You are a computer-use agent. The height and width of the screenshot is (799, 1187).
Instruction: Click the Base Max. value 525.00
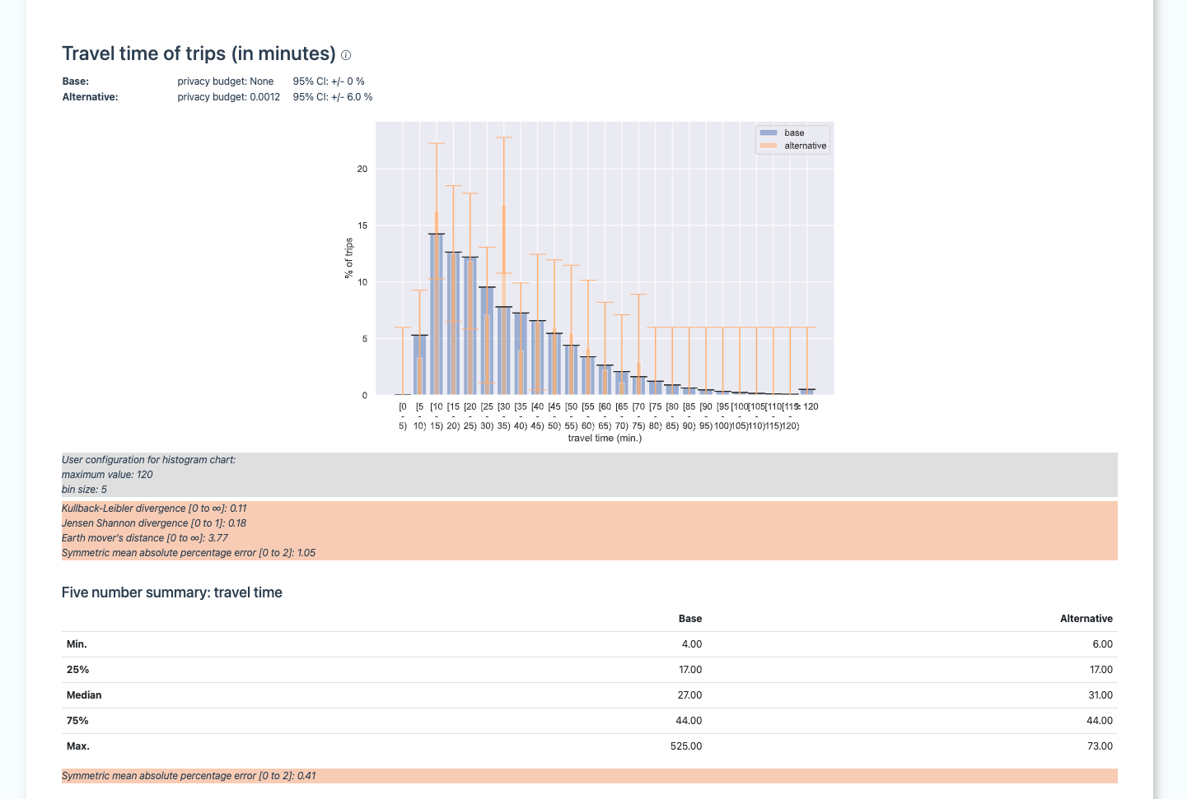686,746
